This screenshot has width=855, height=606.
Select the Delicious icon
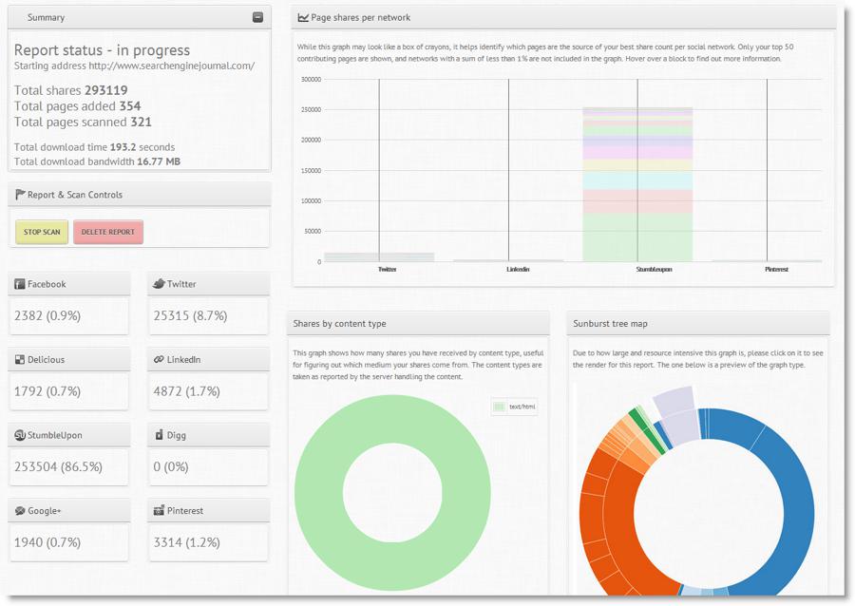tap(20, 360)
